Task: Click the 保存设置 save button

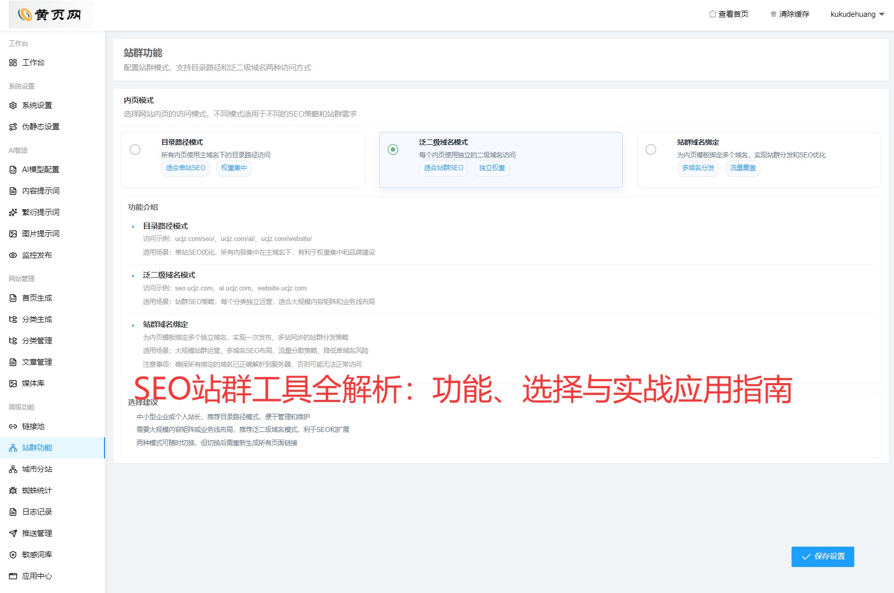Action: pos(822,556)
